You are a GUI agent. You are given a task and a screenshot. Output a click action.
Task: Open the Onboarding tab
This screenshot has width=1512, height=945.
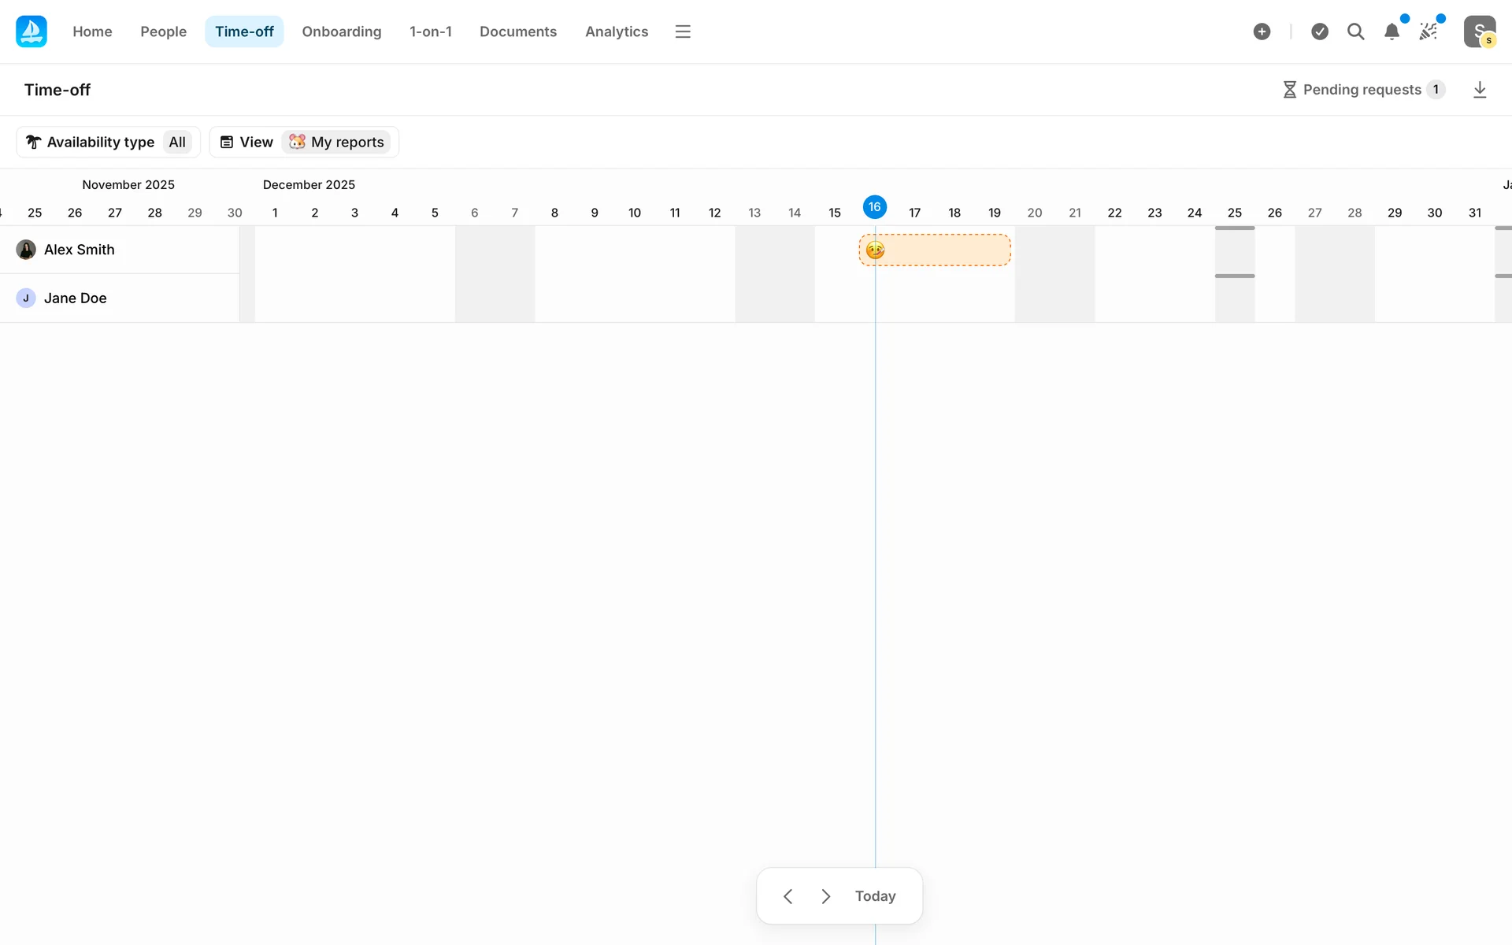[x=341, y=31]
